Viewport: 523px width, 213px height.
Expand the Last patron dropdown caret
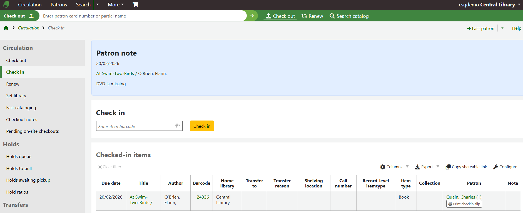click(x=502, y=28)
